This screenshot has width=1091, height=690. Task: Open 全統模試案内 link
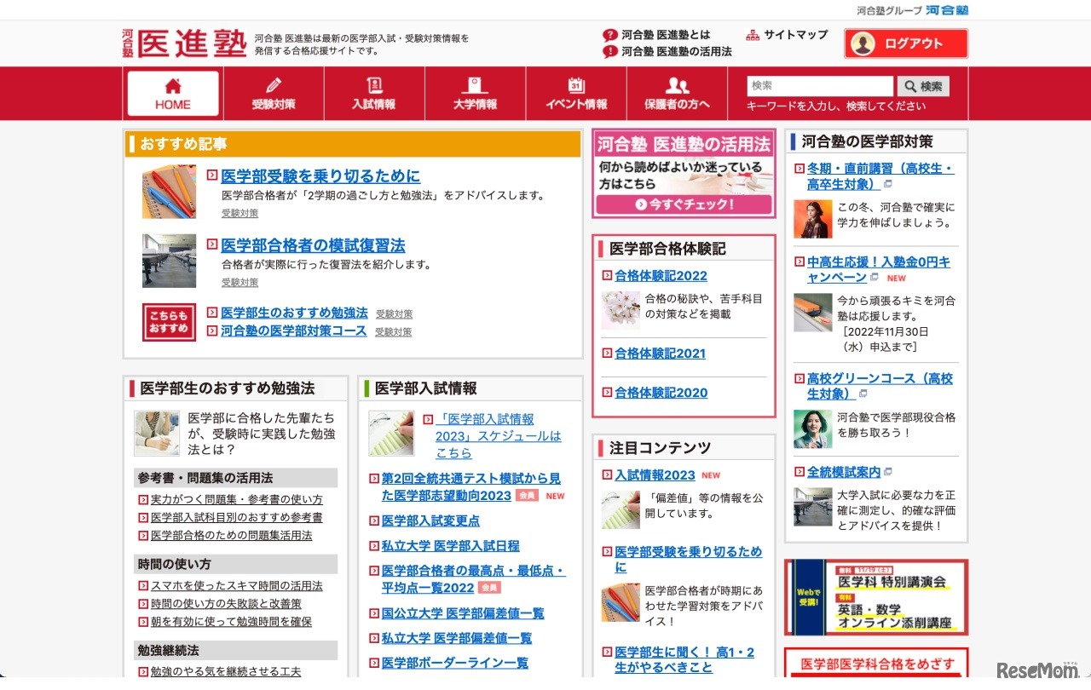[x=844, y=472]
